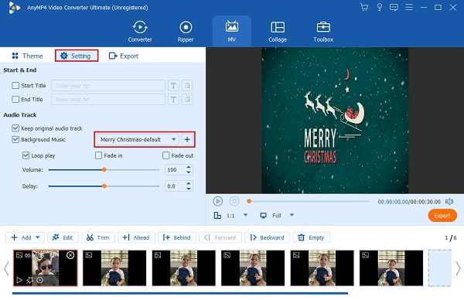Mute audio with the speaker icon

pyautogui.click(x=449, y=202)
